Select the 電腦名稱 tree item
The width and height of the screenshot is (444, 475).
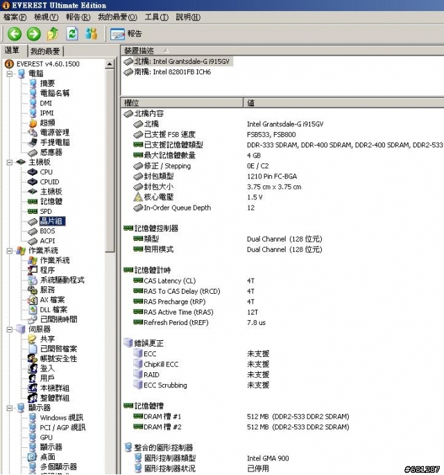55,93
